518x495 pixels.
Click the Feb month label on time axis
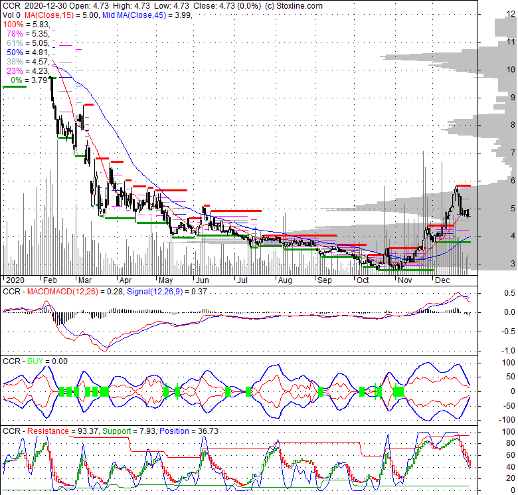pos(50,280)
